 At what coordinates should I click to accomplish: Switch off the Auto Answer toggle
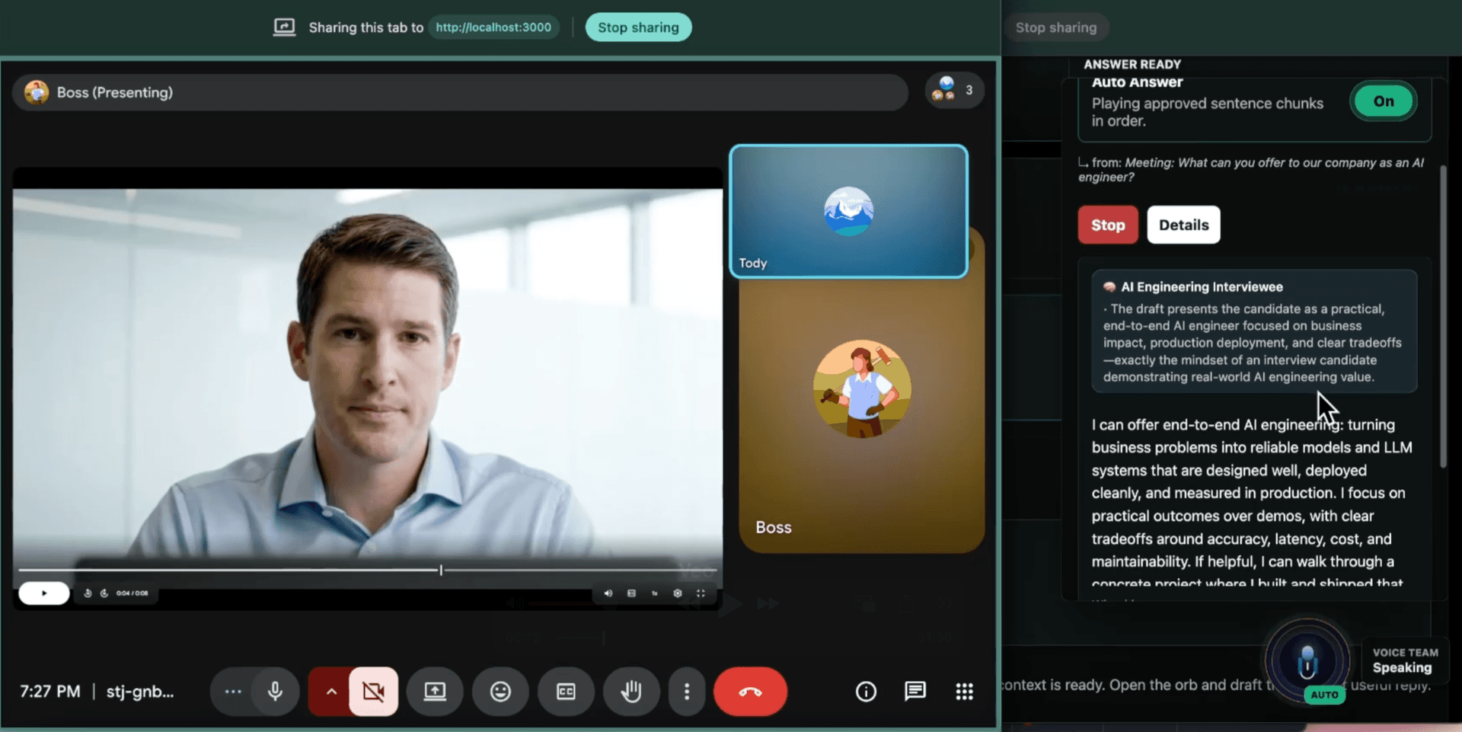click(x=1383, y=101)
